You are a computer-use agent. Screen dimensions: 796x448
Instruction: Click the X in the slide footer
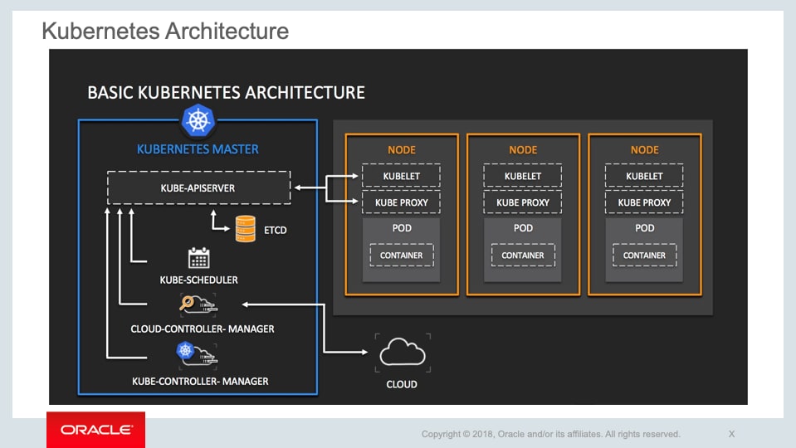pyautogui.click(x=731, y=434)
